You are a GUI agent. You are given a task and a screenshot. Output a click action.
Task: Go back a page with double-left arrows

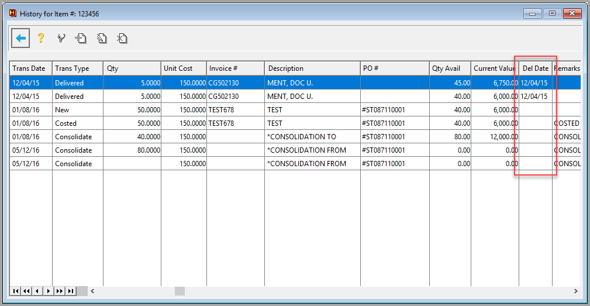(x=26, y=291)
